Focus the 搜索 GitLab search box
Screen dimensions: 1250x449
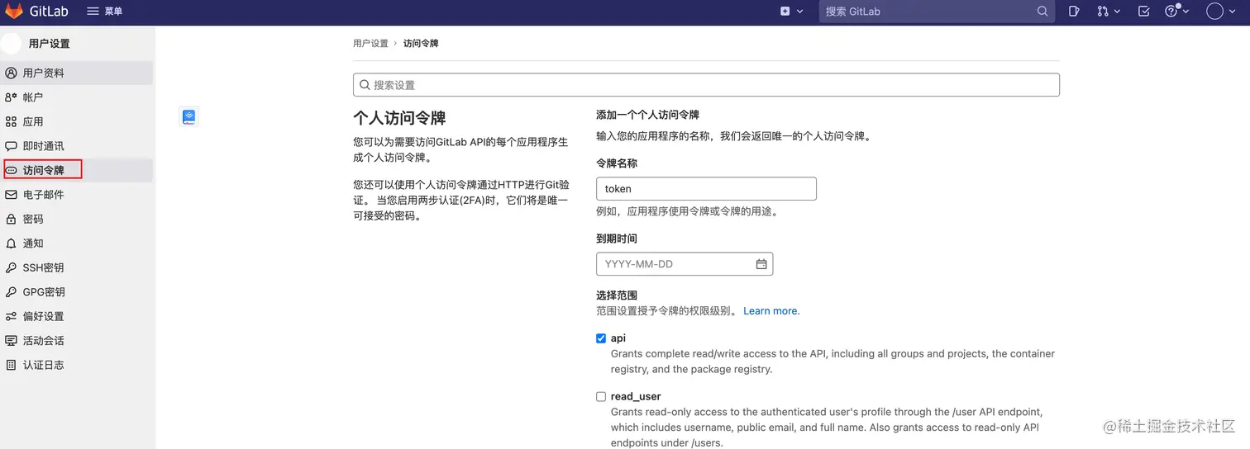pos(937,12)
